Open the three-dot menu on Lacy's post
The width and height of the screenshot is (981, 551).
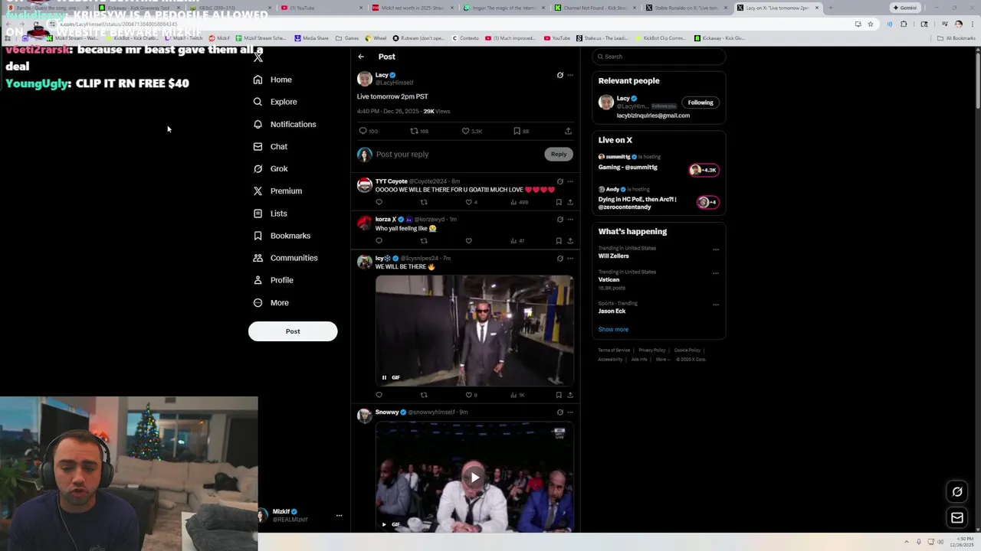click(570, 75)
